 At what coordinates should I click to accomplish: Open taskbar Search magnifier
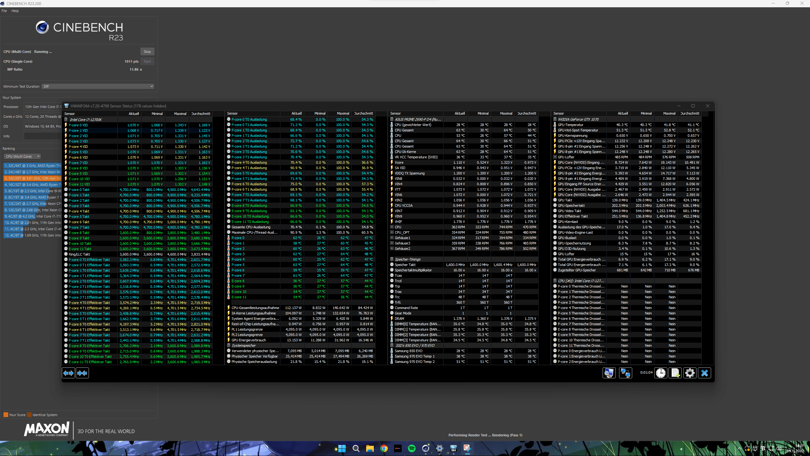point(356,448)
